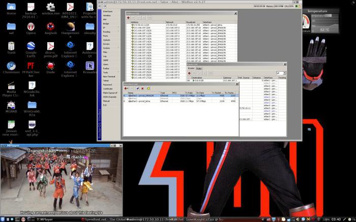Click Exit in WinBox sidebar

pyautogui.click(x=105, y=105)
